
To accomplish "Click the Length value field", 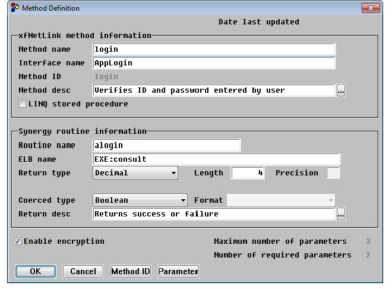I will tap(248, 173).
